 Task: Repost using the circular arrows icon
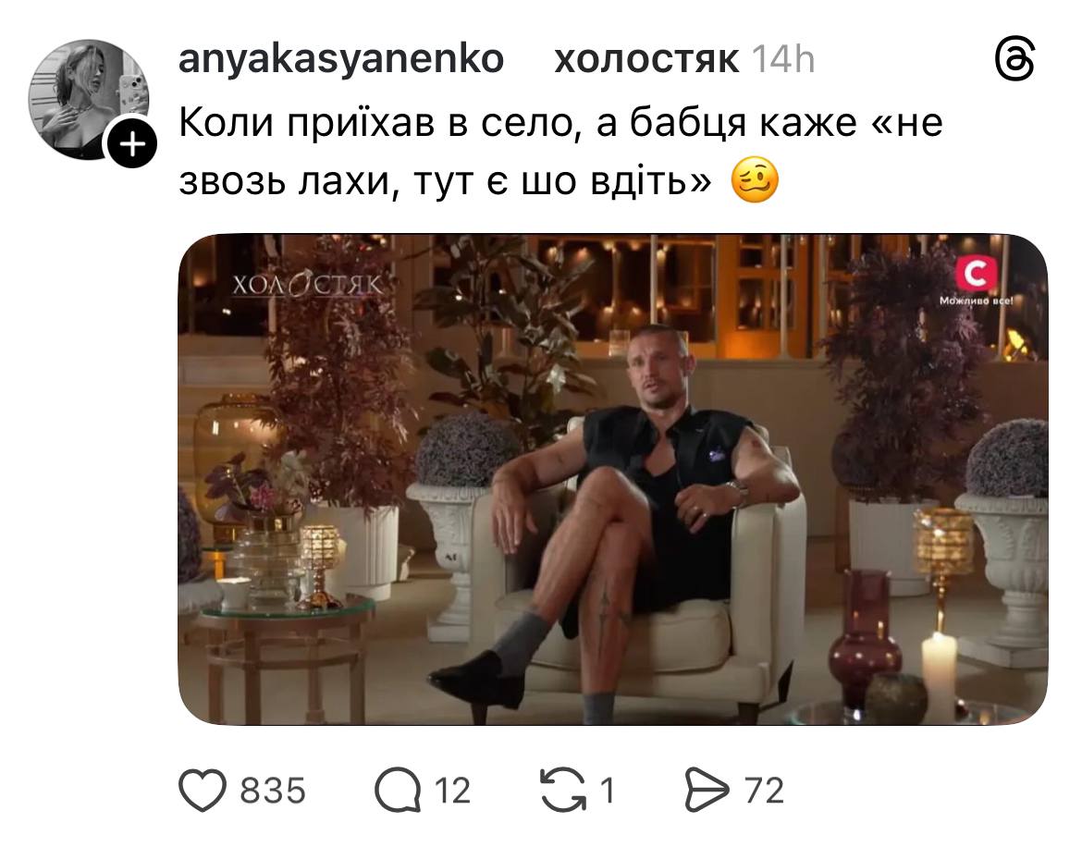point(563,790)
